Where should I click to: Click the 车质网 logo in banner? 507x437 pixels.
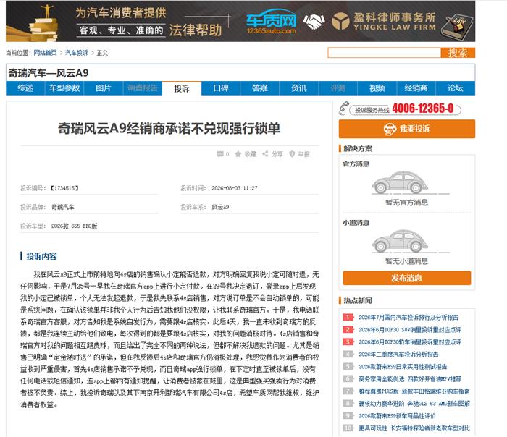click(271, 21)
